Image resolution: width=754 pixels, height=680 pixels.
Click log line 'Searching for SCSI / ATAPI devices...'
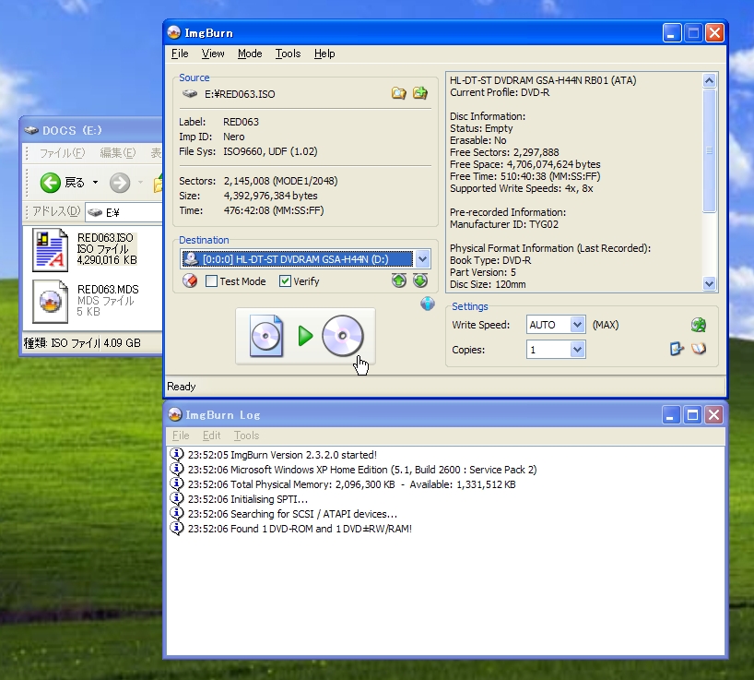292,514
